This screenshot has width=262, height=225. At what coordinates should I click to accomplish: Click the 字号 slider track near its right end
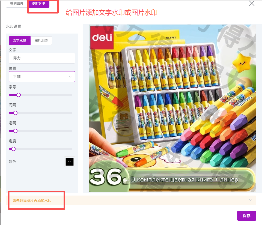pyautogui.click(x=69, y=95)
